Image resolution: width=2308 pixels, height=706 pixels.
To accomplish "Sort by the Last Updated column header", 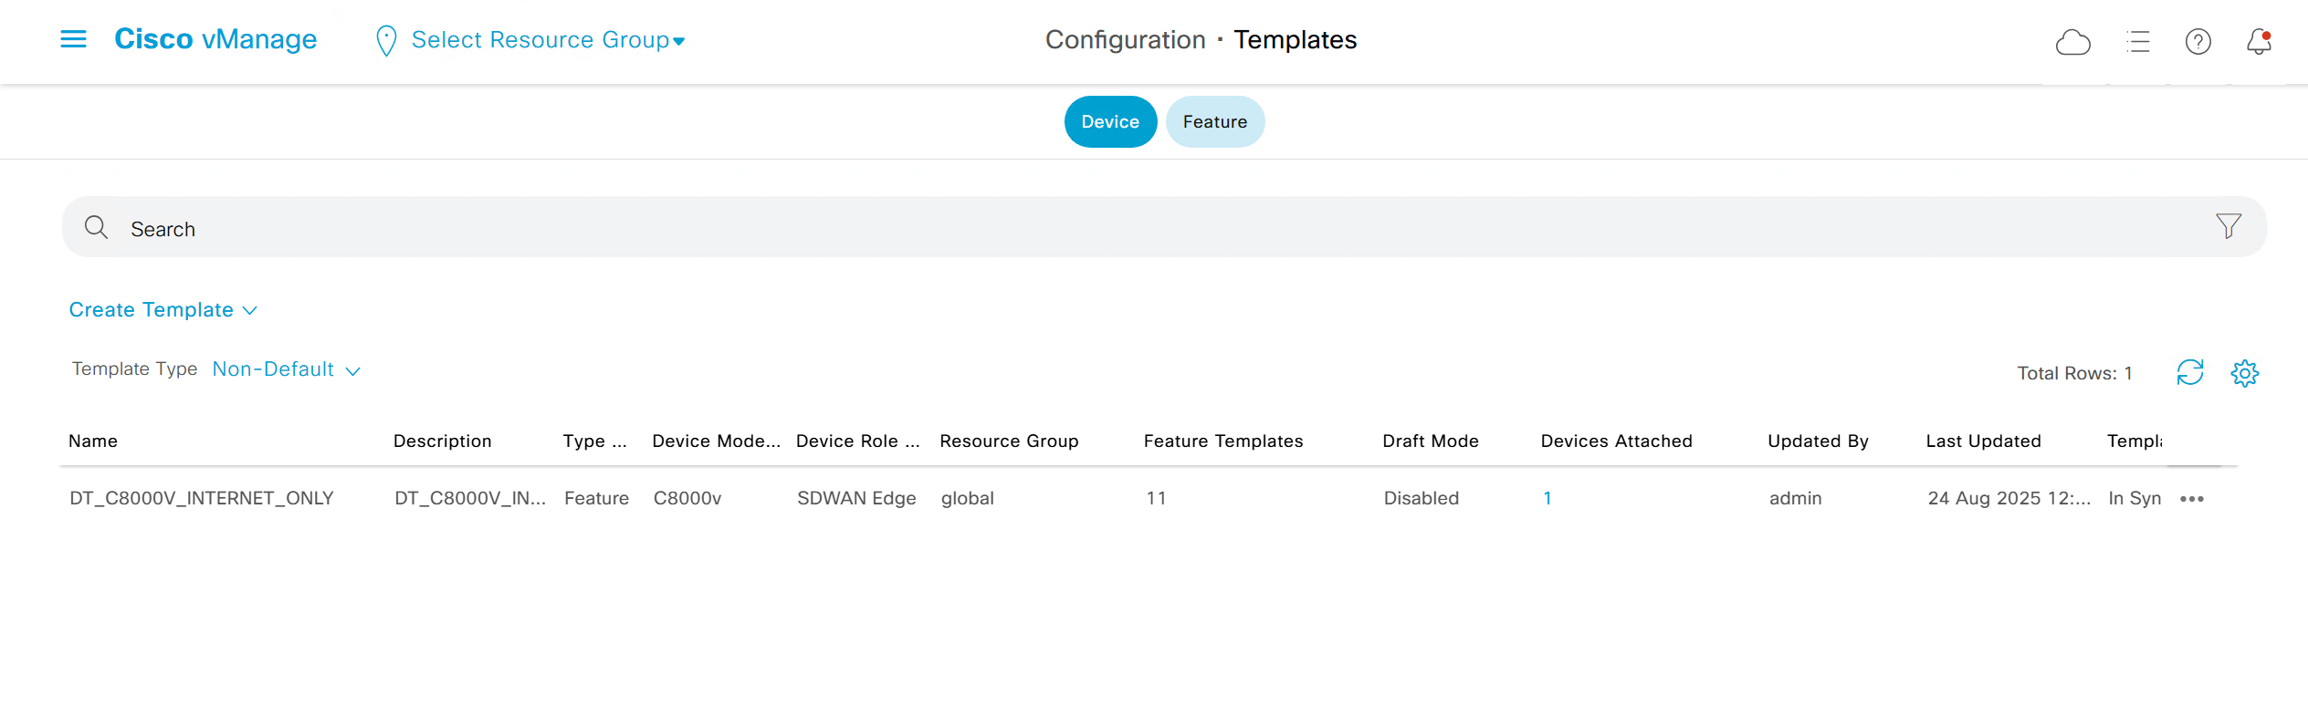I will pos(1983,441).
